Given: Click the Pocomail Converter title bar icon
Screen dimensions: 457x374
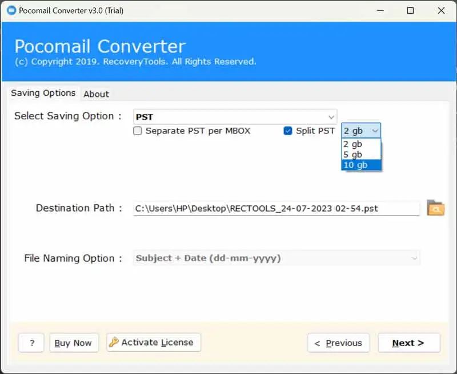Looking at the screenshot, I should (x=11, y=10).
